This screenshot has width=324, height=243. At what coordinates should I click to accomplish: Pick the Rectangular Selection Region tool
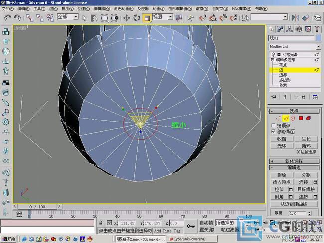click(x=104, y=18)
